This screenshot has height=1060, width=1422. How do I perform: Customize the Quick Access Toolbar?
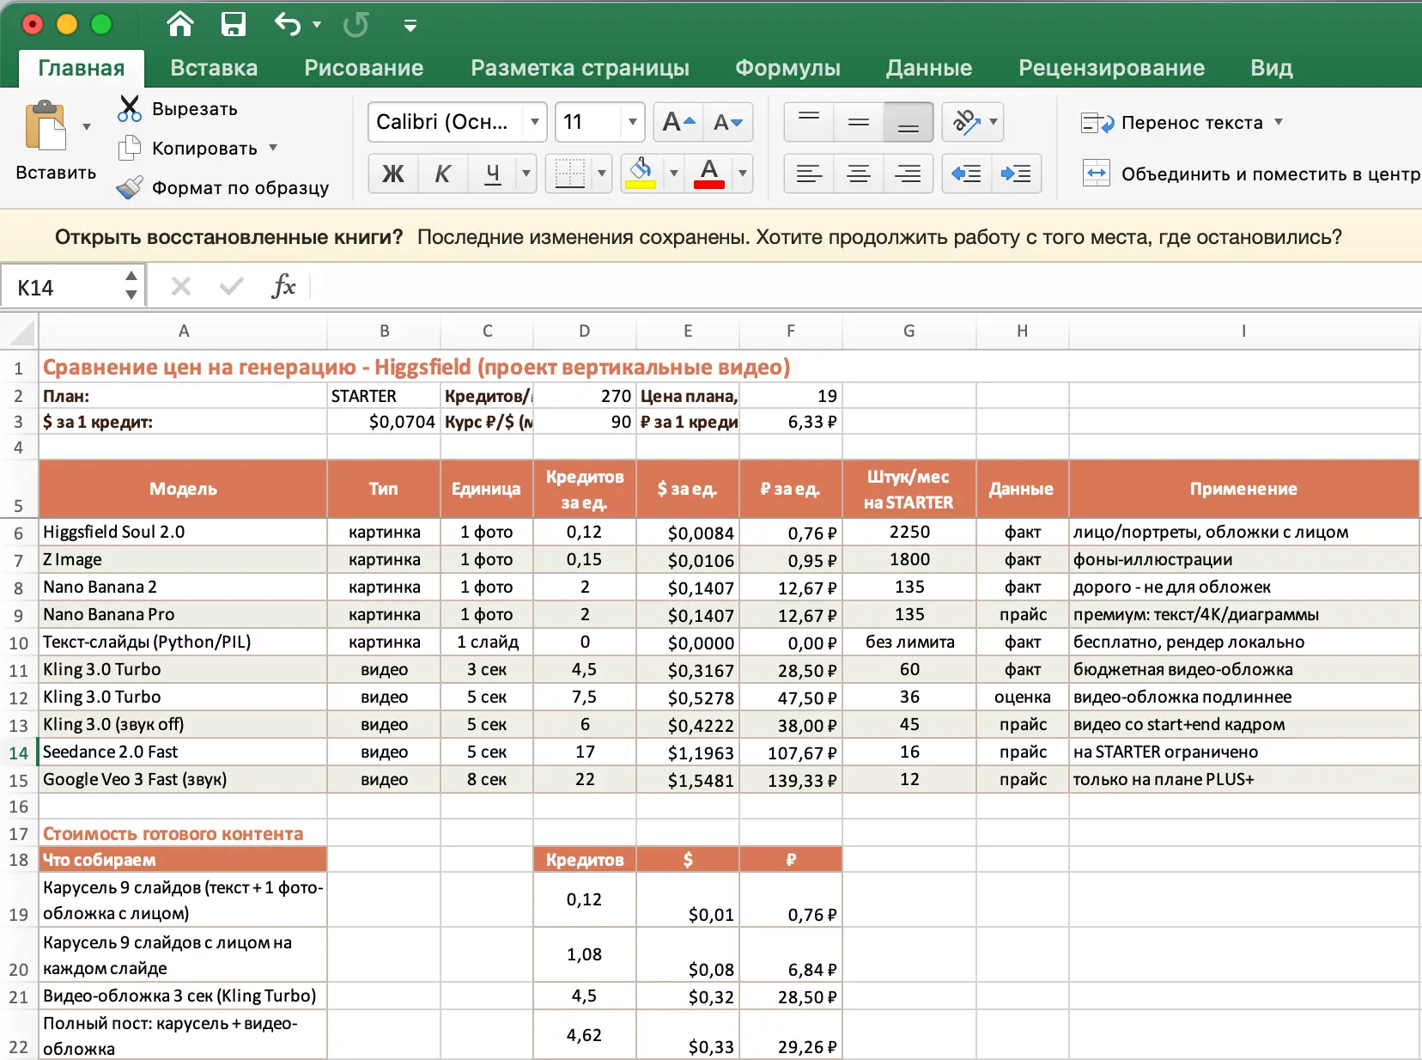[x=410, y=26]
